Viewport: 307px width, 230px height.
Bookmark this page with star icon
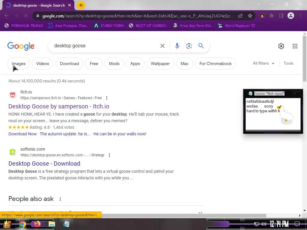coord(250,16)
